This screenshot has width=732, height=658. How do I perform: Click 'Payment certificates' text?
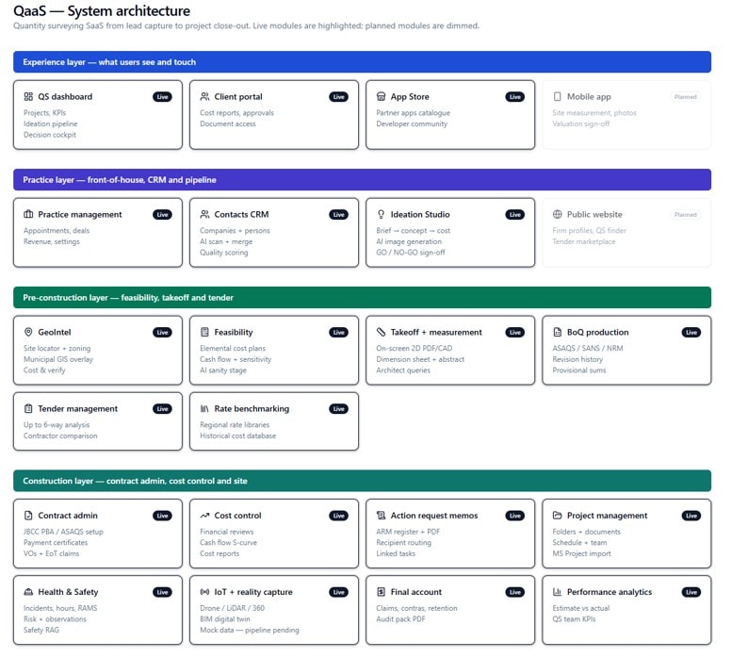56,543
